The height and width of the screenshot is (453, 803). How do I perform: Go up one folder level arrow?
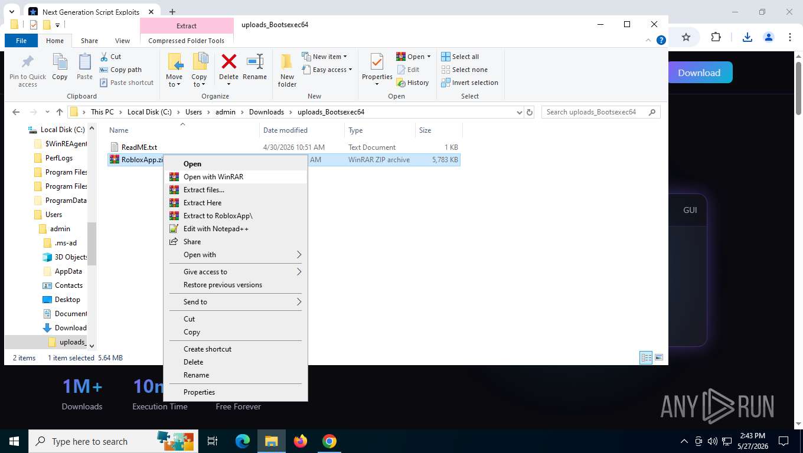tap(59, 112)
